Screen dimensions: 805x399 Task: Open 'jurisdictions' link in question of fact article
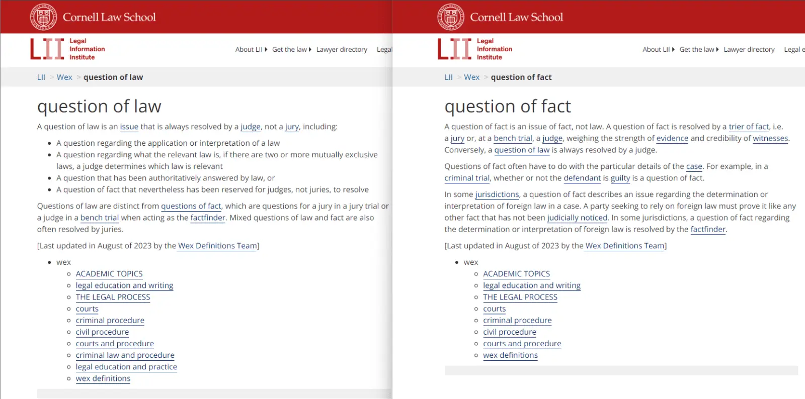tap(497, 194)
